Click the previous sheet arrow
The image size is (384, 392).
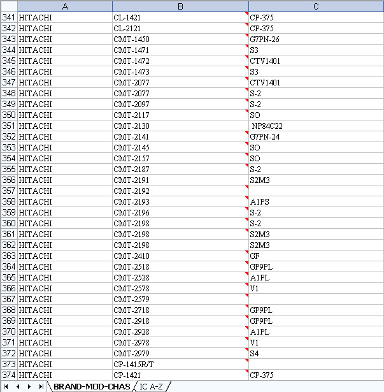coord(17,387)
